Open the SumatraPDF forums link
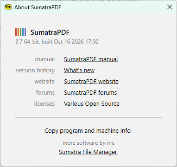The width and height of the screenshot is (177, 167). (x=90, y=93)
